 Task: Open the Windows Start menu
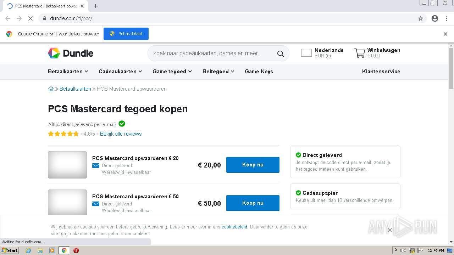pyautogui.click(x=10, y=250)
